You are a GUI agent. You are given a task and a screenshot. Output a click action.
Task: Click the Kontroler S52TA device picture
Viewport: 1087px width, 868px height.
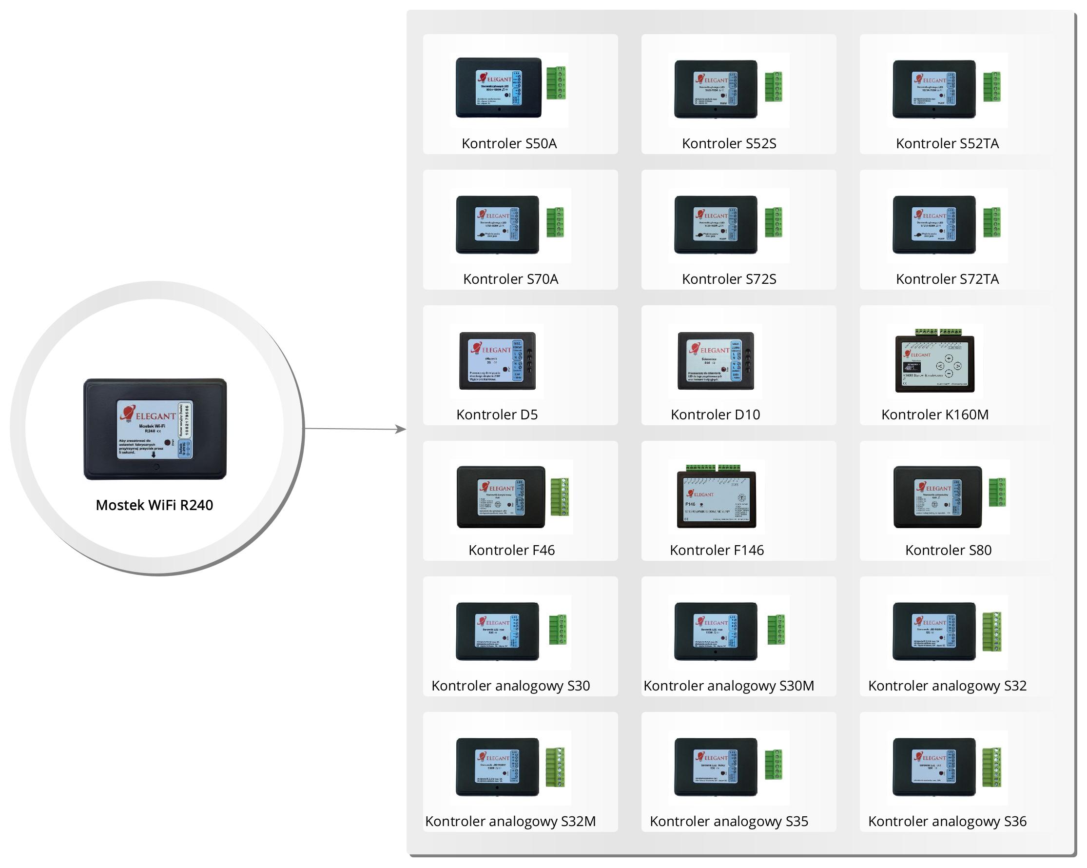pos(946,89)
